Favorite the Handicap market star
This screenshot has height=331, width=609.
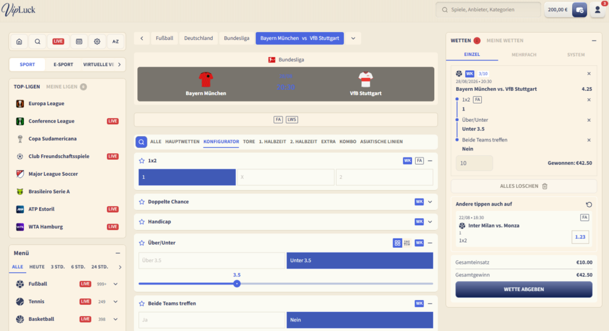coord(142,222)
